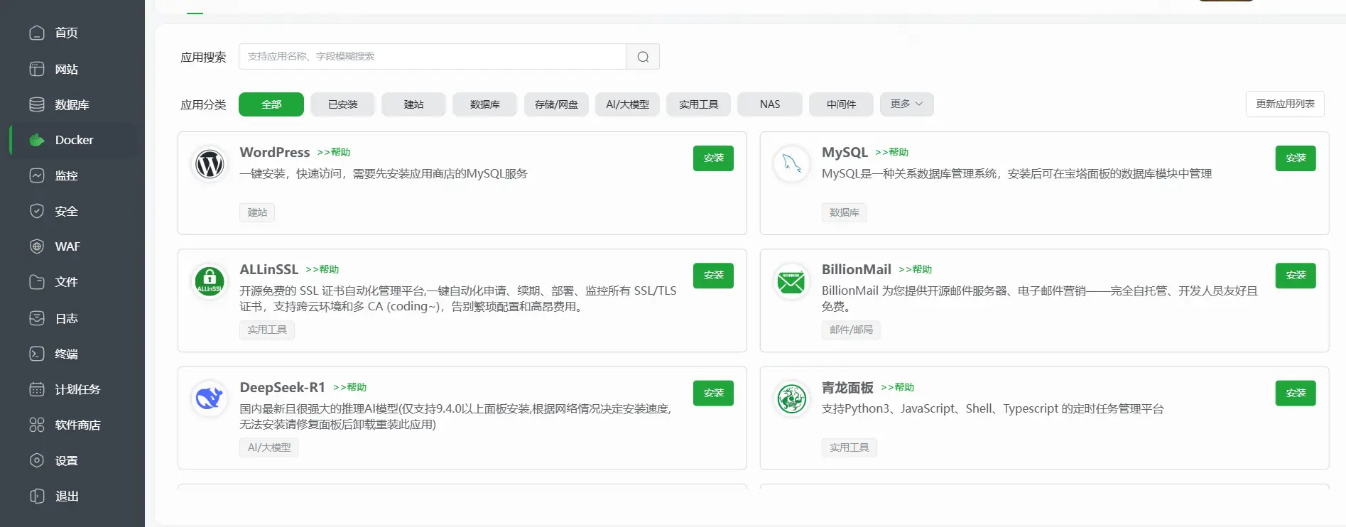Click the WAF icon in the sidebar
1346x527 pixels.
coord(37,246)
